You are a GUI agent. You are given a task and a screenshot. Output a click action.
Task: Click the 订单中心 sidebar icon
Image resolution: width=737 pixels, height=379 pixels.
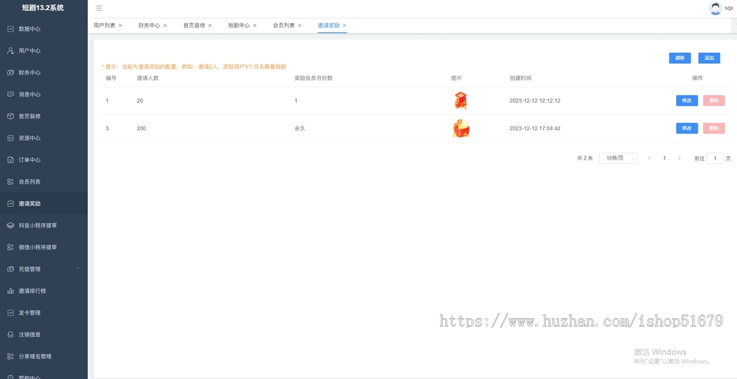(10, 160)
